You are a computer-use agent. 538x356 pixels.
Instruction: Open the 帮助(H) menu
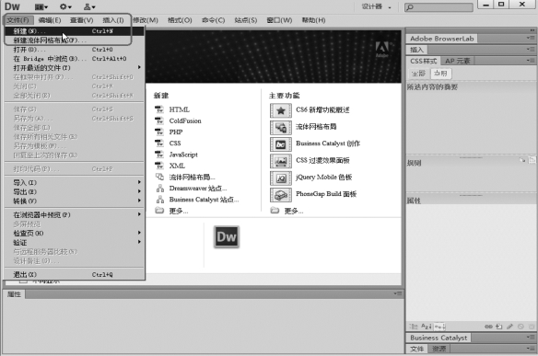tap(313, 20)
